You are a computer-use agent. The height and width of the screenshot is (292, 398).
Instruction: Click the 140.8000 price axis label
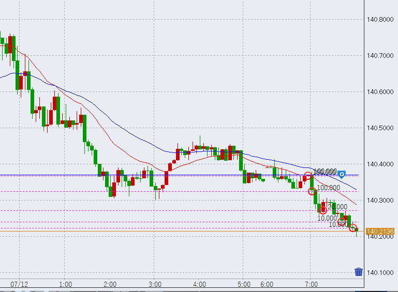[380, 20]
